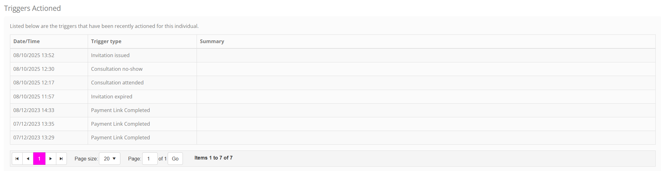
Task: Click the Triggers Actioned heading
Action: (x=32, y=8)
